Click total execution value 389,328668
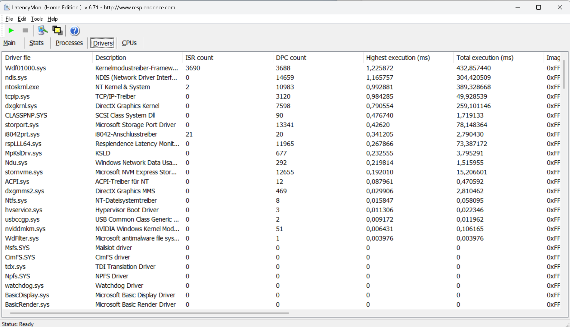 point(473,87)
